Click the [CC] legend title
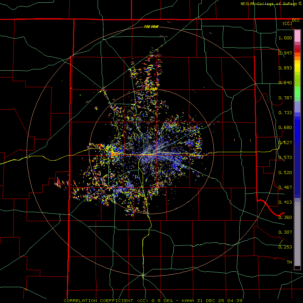The width and height of the screenshot is (303, 303). [288, 23]
